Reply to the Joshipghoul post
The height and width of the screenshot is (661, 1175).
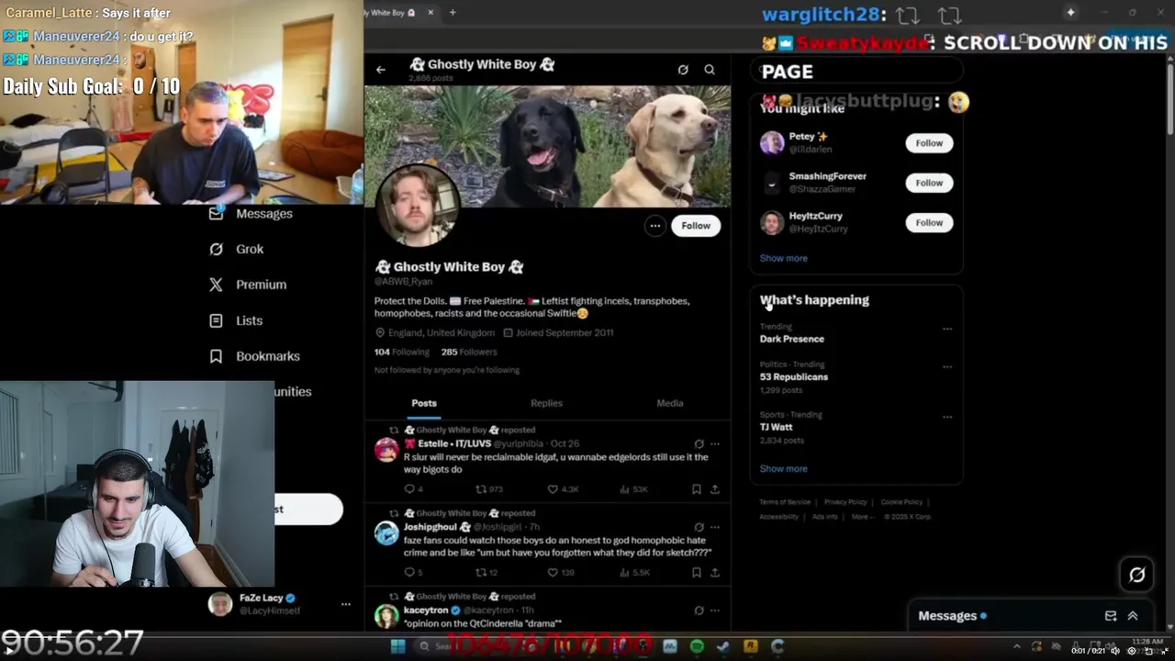pos(413,573)
